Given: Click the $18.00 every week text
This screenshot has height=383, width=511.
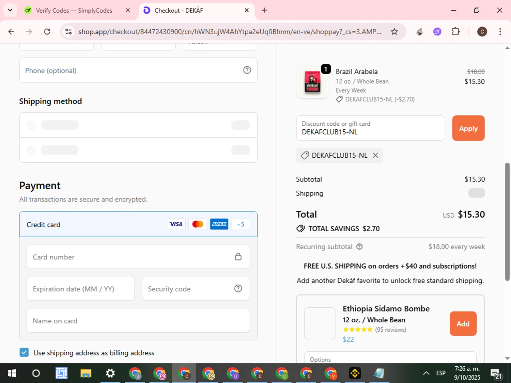Looking at the screenshot, I should click(456, 246).
